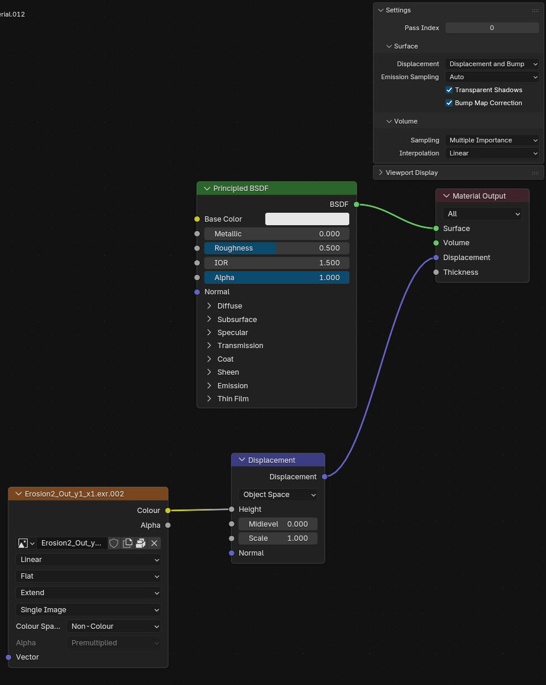Collapse the Erosion2 image texture node
Image resolution: width=546 pixels, height=685 pixels.
click(18, 494)
